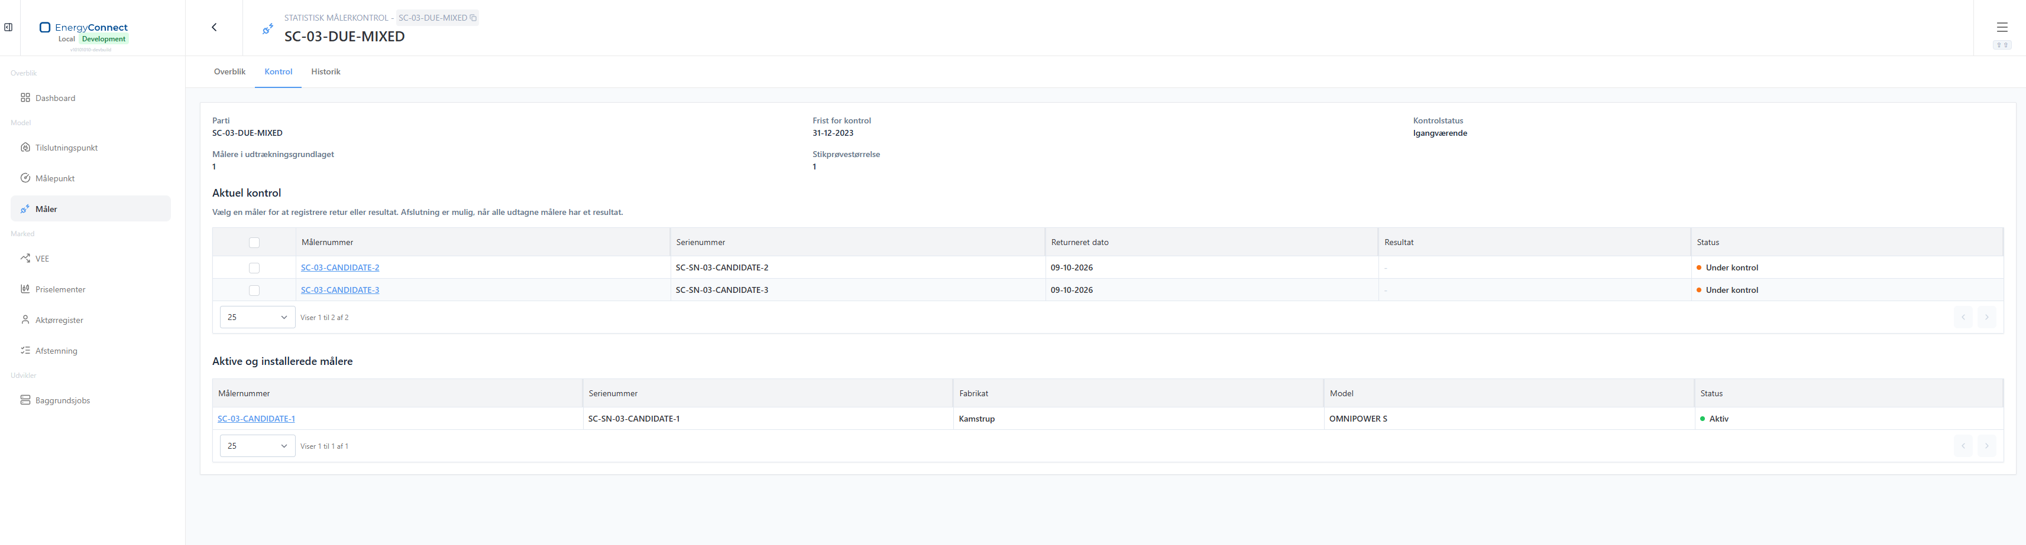The height and width of the screenshot is (545, 2026).
Task: Select Måler in the sidebar
Action: pos(90,209)
